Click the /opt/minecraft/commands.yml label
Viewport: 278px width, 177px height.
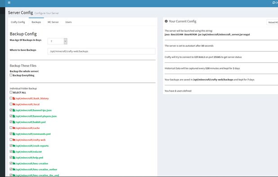[33, 134]
